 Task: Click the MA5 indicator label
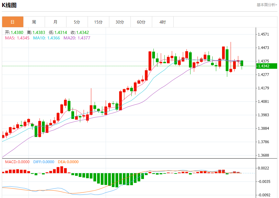click(x=17, y=38)
